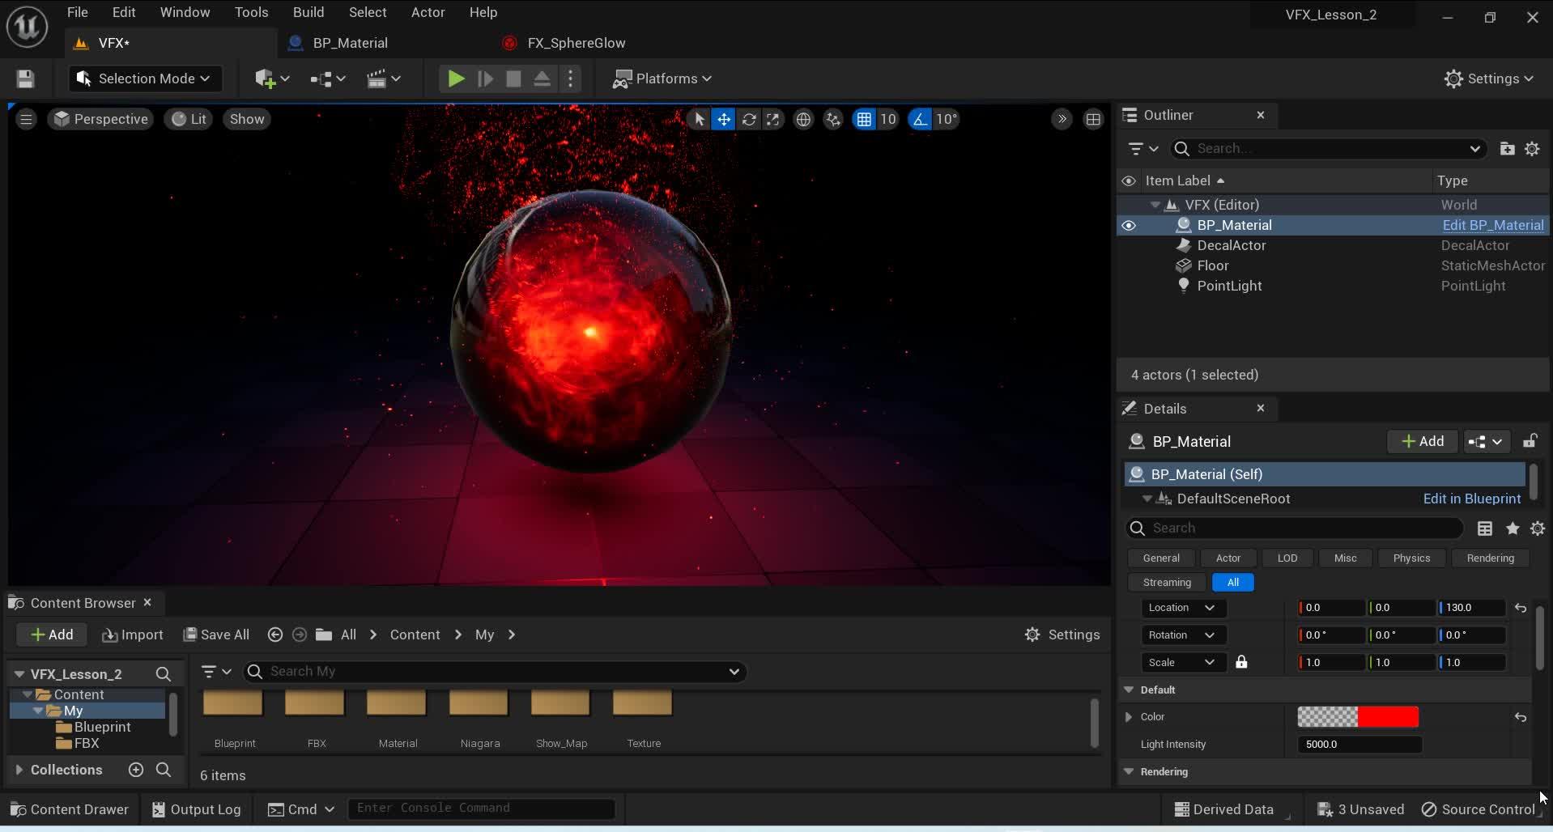Open the Build menu
The image size is (1553, 832).
tap(308, 12)
